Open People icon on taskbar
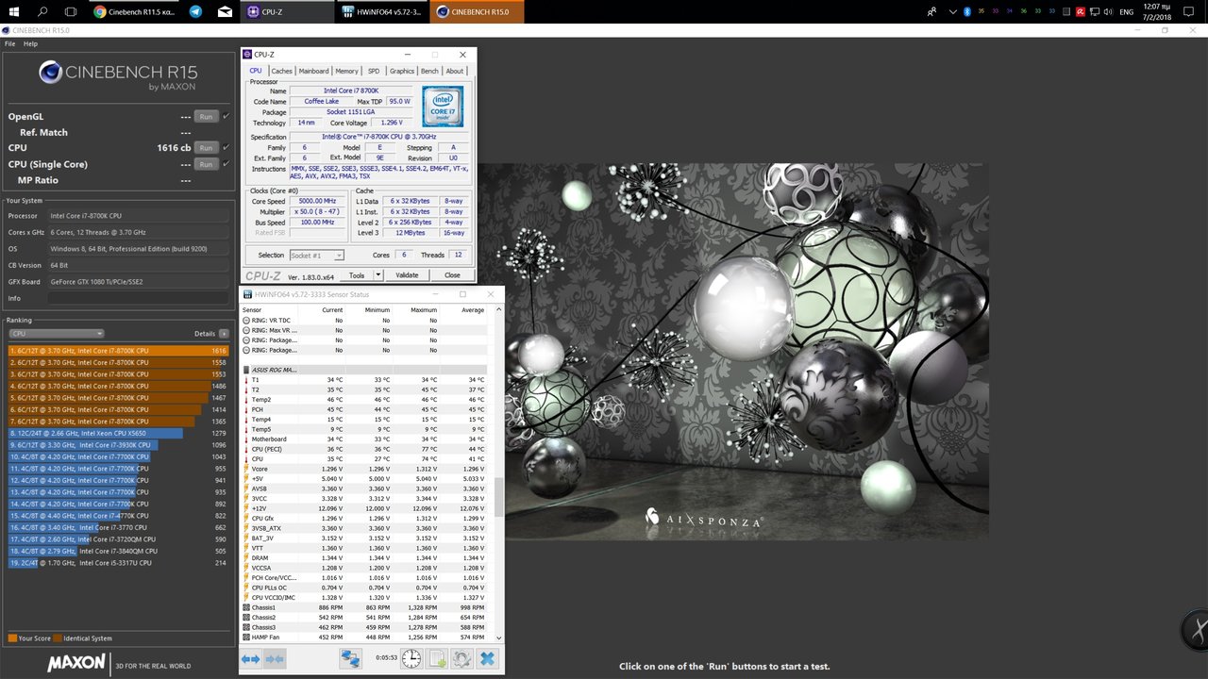Image resolution: width=1208 pixels, height=679 pixels. pos(932,11)
